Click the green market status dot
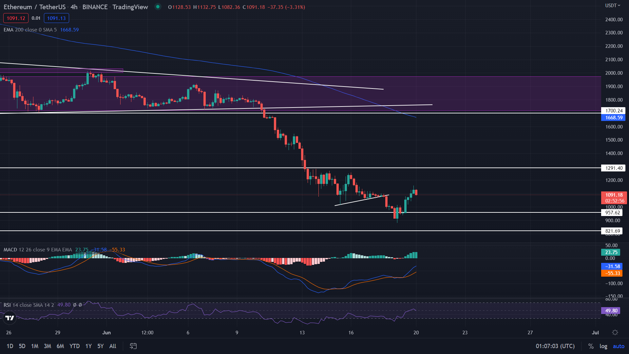 click(x=158, y=7)
